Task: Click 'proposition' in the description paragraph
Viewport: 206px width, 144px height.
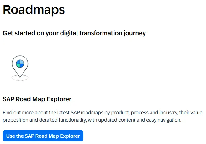Action: tap(15, 120)
